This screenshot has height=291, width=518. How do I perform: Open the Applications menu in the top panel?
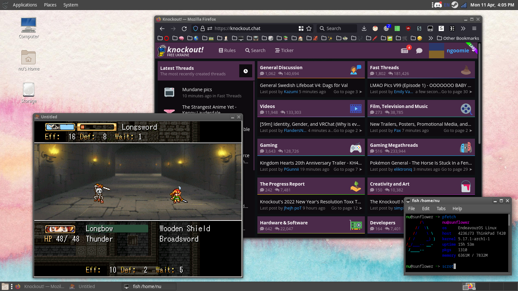(25, 5)
